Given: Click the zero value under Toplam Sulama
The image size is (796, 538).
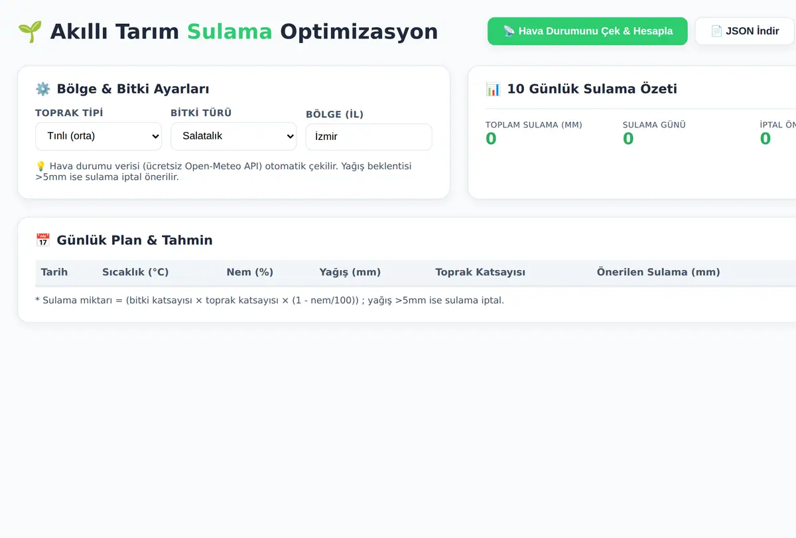Looking at the screenshot, I should point(491,139).
